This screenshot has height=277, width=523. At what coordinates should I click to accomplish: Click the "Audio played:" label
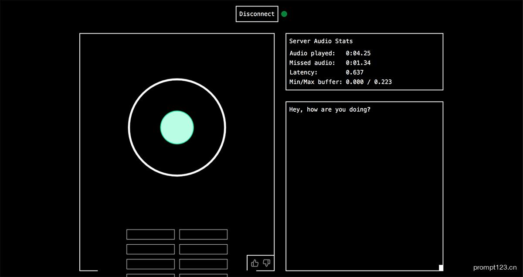312,53
